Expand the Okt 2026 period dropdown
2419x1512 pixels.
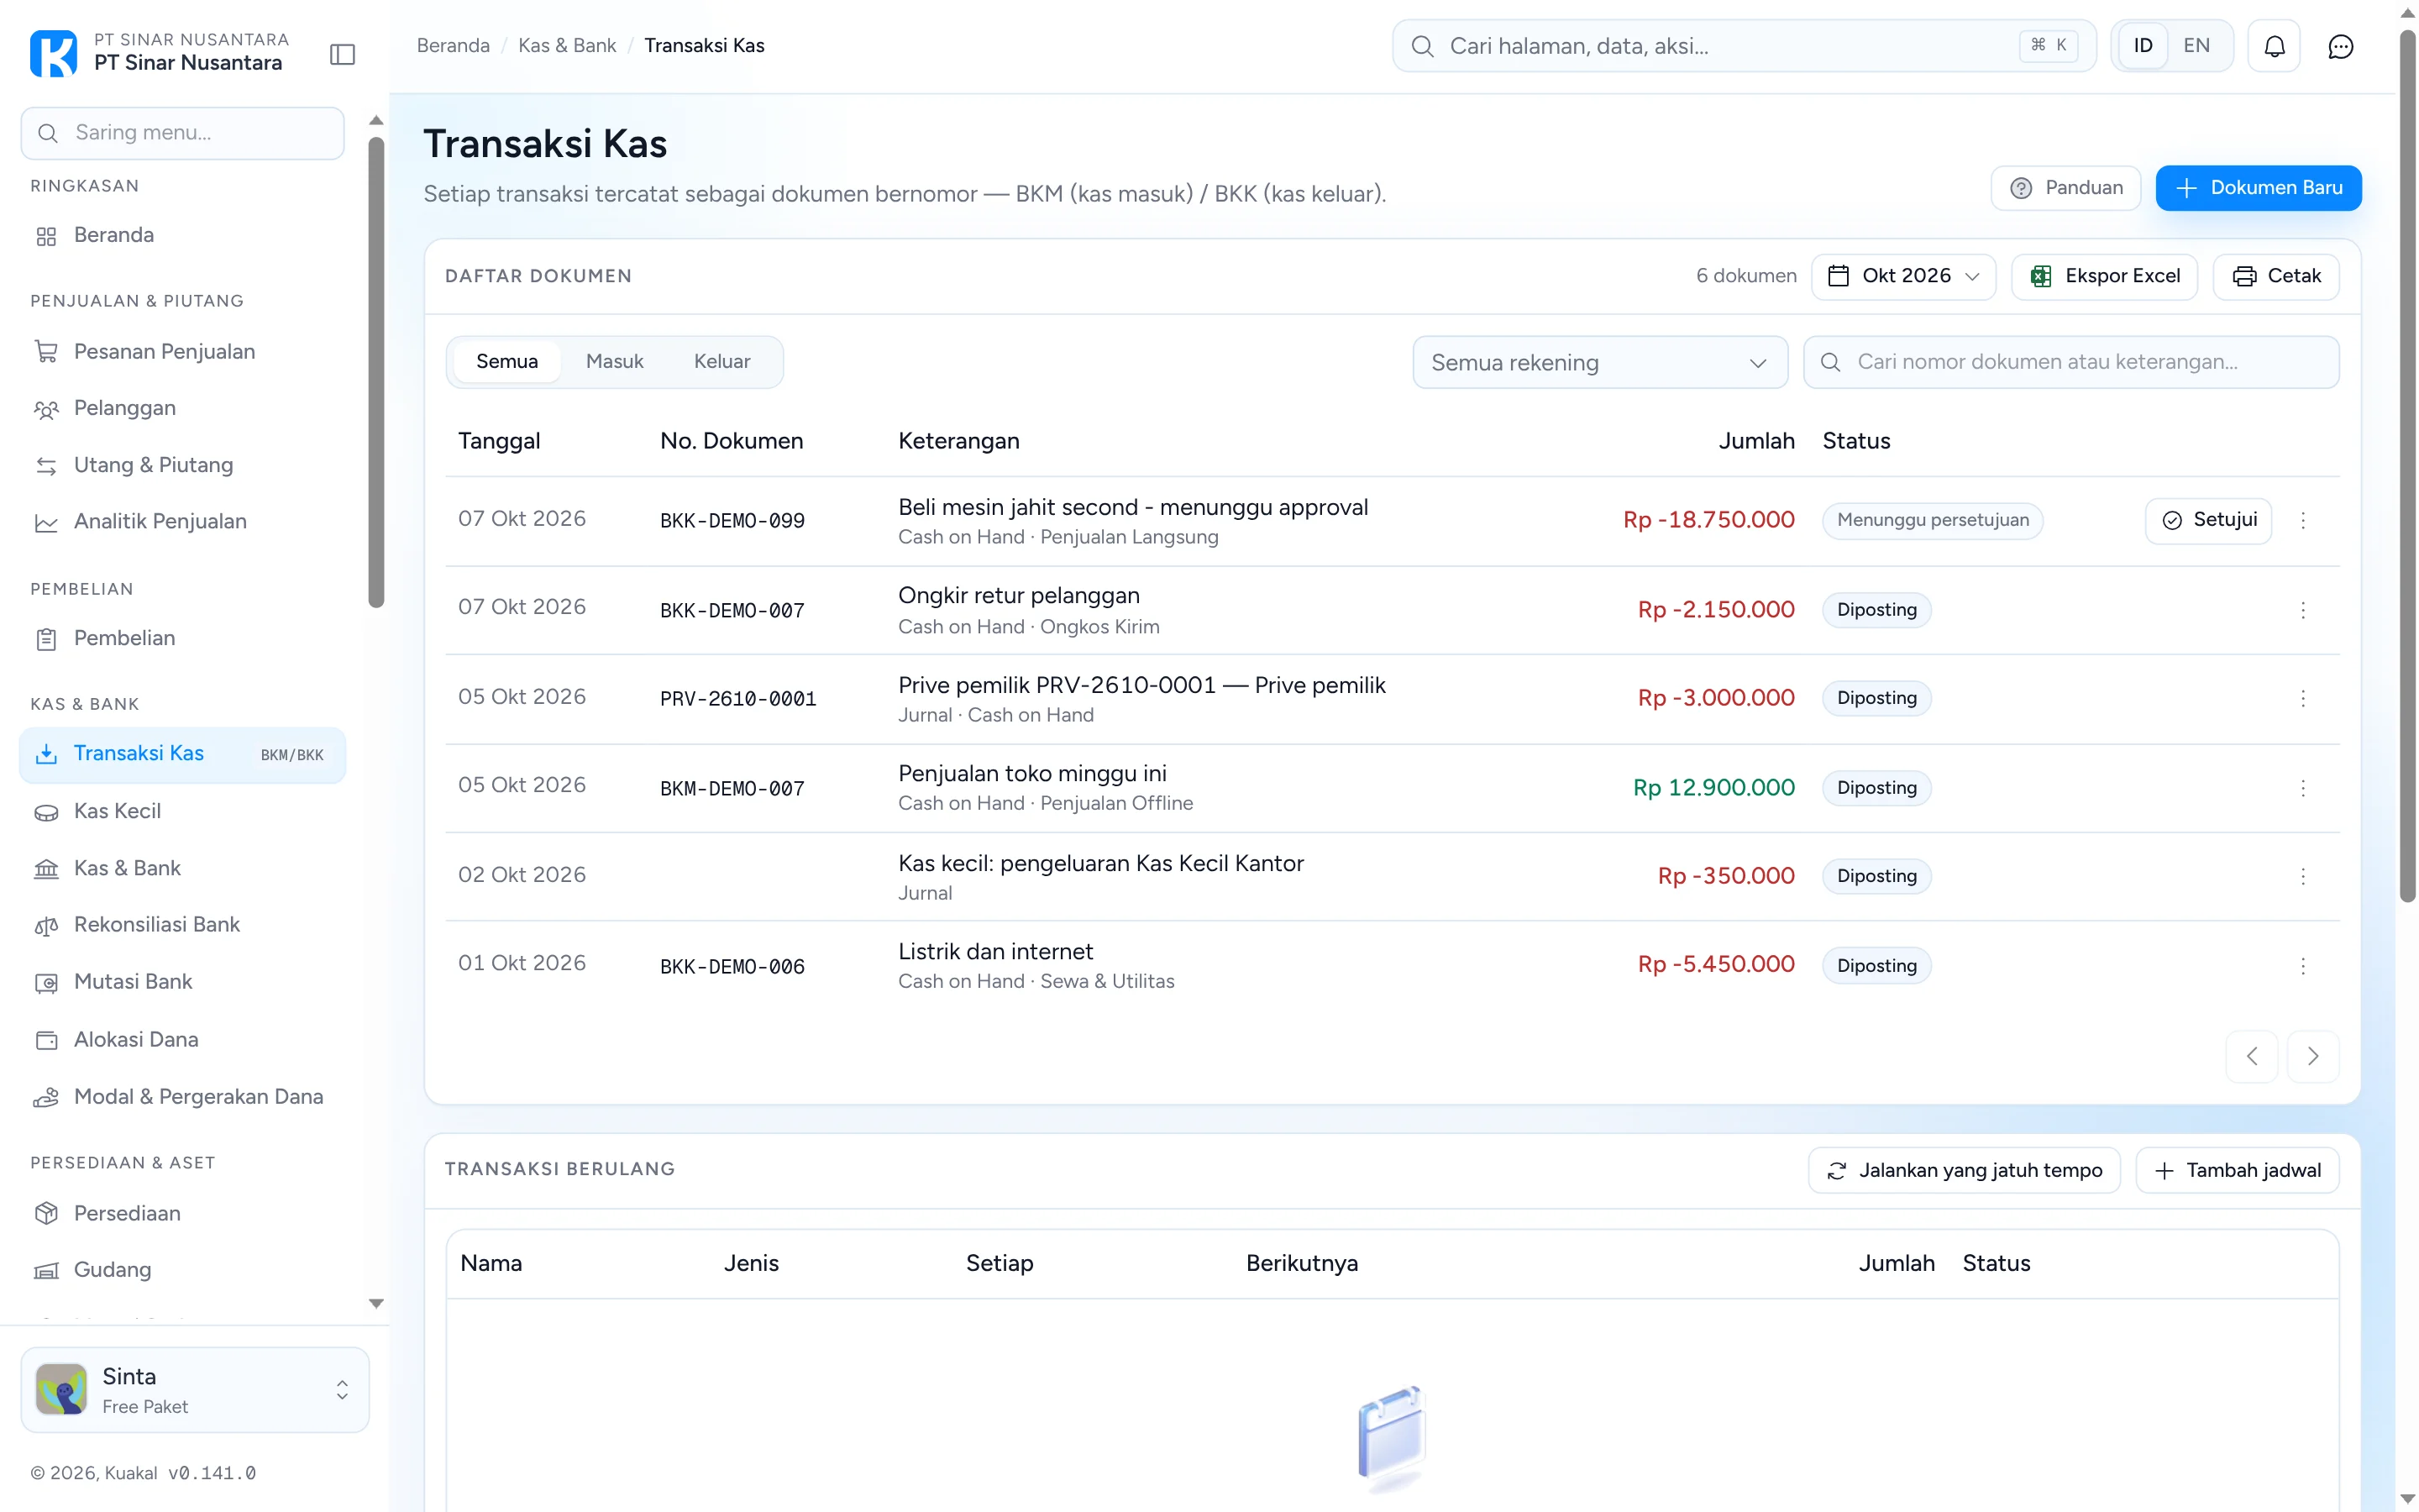[x=1903, y=276]
